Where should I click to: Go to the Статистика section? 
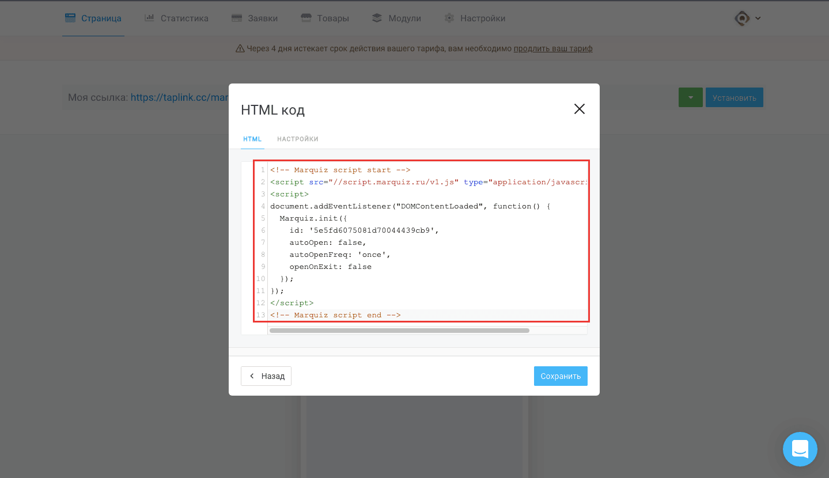pyautogui.click(x=176, y=18)
